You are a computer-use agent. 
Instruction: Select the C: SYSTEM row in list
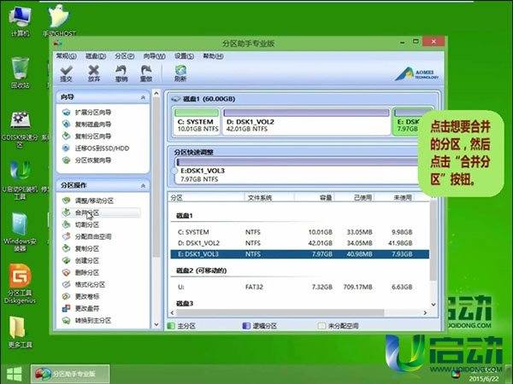(300, 232)
